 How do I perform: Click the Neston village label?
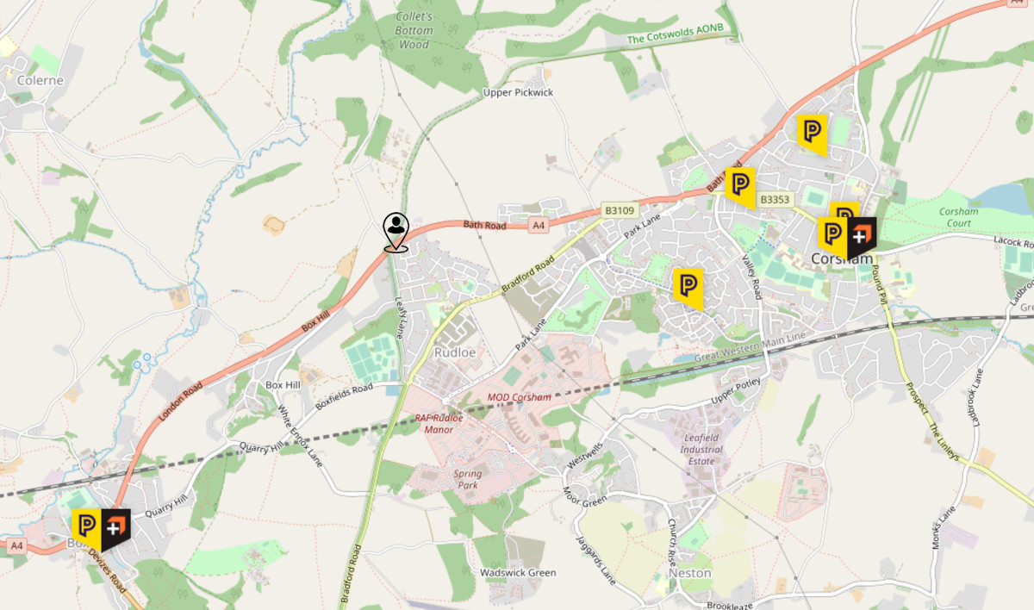[690, 573]
